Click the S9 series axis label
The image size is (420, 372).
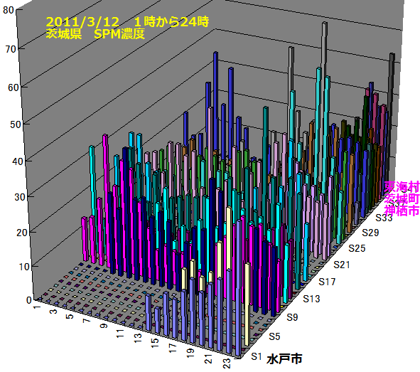(x=292, y=317)
